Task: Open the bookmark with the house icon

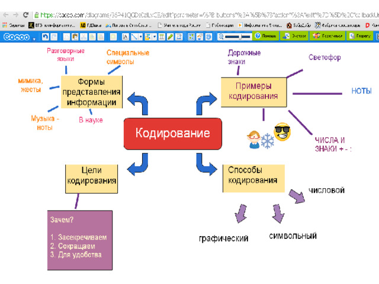Action: pos(298,25)
